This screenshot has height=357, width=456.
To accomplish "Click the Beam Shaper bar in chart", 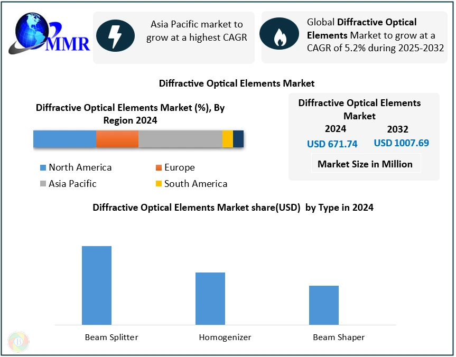I will coord(324,305).
